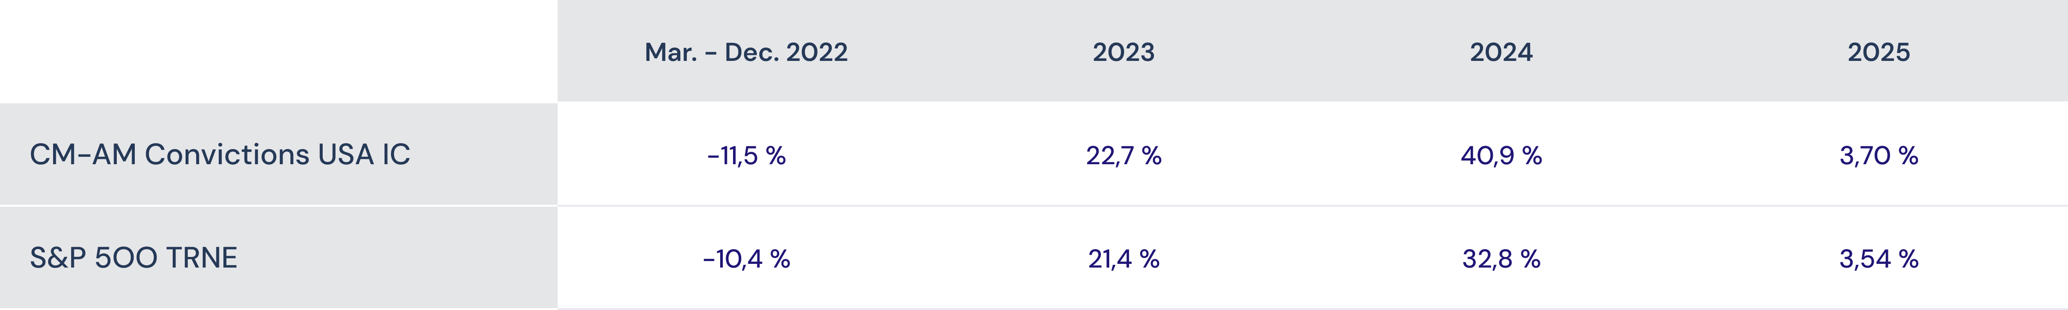Click 'Mar.' in the first period header
Image resolution: width=2068 pixels, height=310 pixels.
[x=670, y=52]
